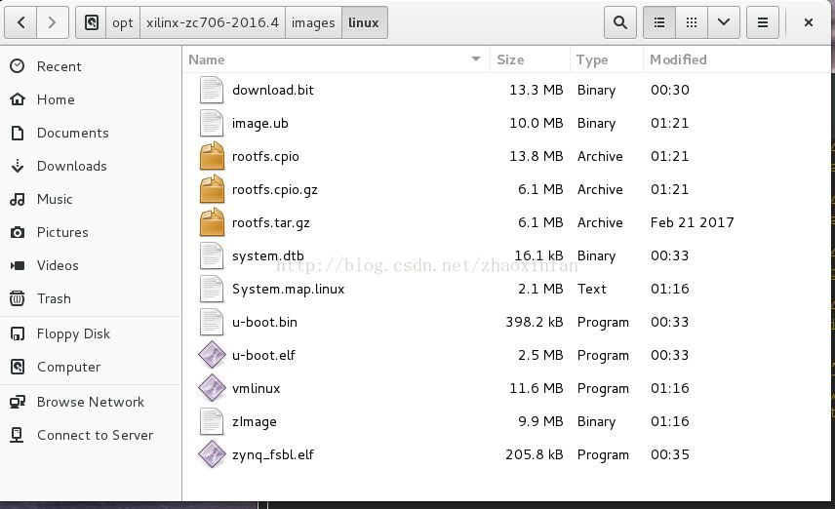Select the system.dtb file icon

pyautogui.click(x=212, y=255)
